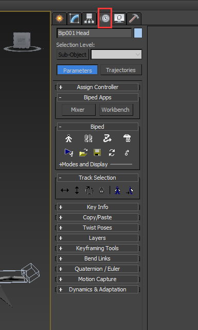Viewport: 198px width, 330px height.
Task: Open the Create panel tab
Action: [x=60, y=19]
